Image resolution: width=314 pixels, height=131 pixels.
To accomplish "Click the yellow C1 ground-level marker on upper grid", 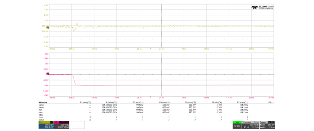I will [x=48, y=28].
